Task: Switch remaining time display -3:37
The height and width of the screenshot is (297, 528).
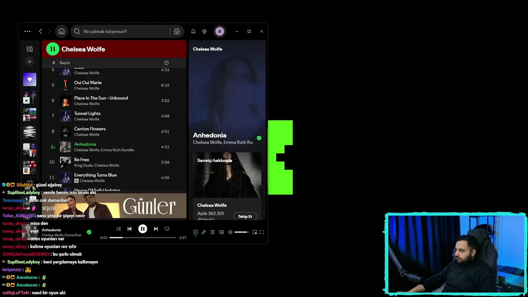Action: coord(182,238)
